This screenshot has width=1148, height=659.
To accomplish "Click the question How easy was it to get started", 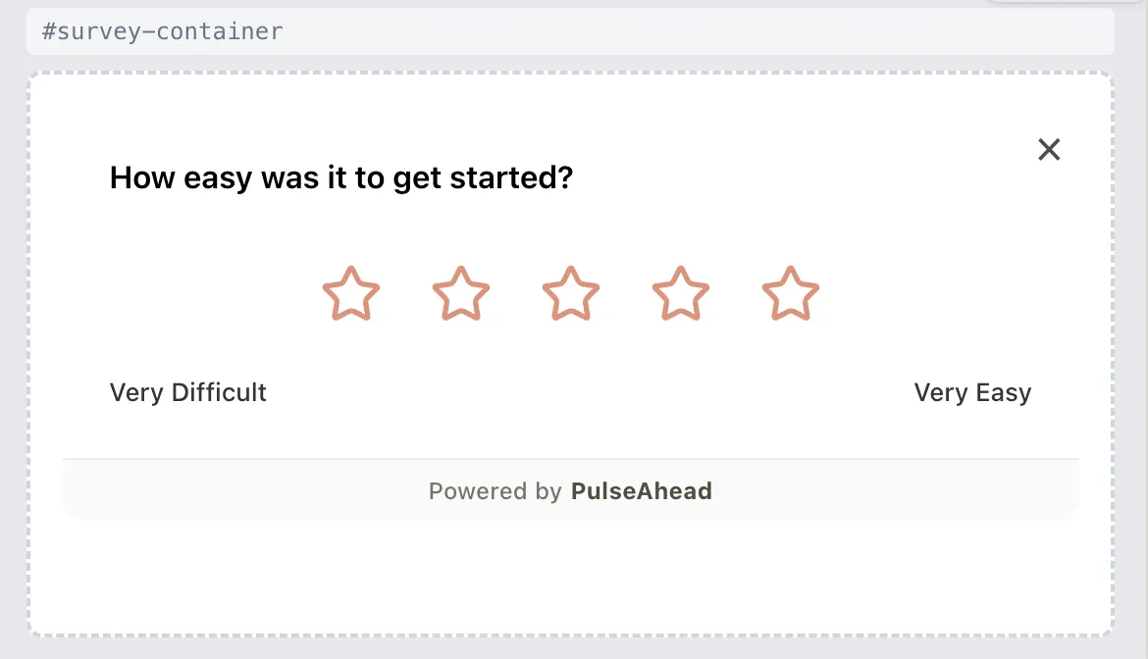I will point(340,177).
